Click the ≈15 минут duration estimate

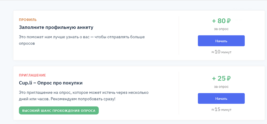coord(221,109)
